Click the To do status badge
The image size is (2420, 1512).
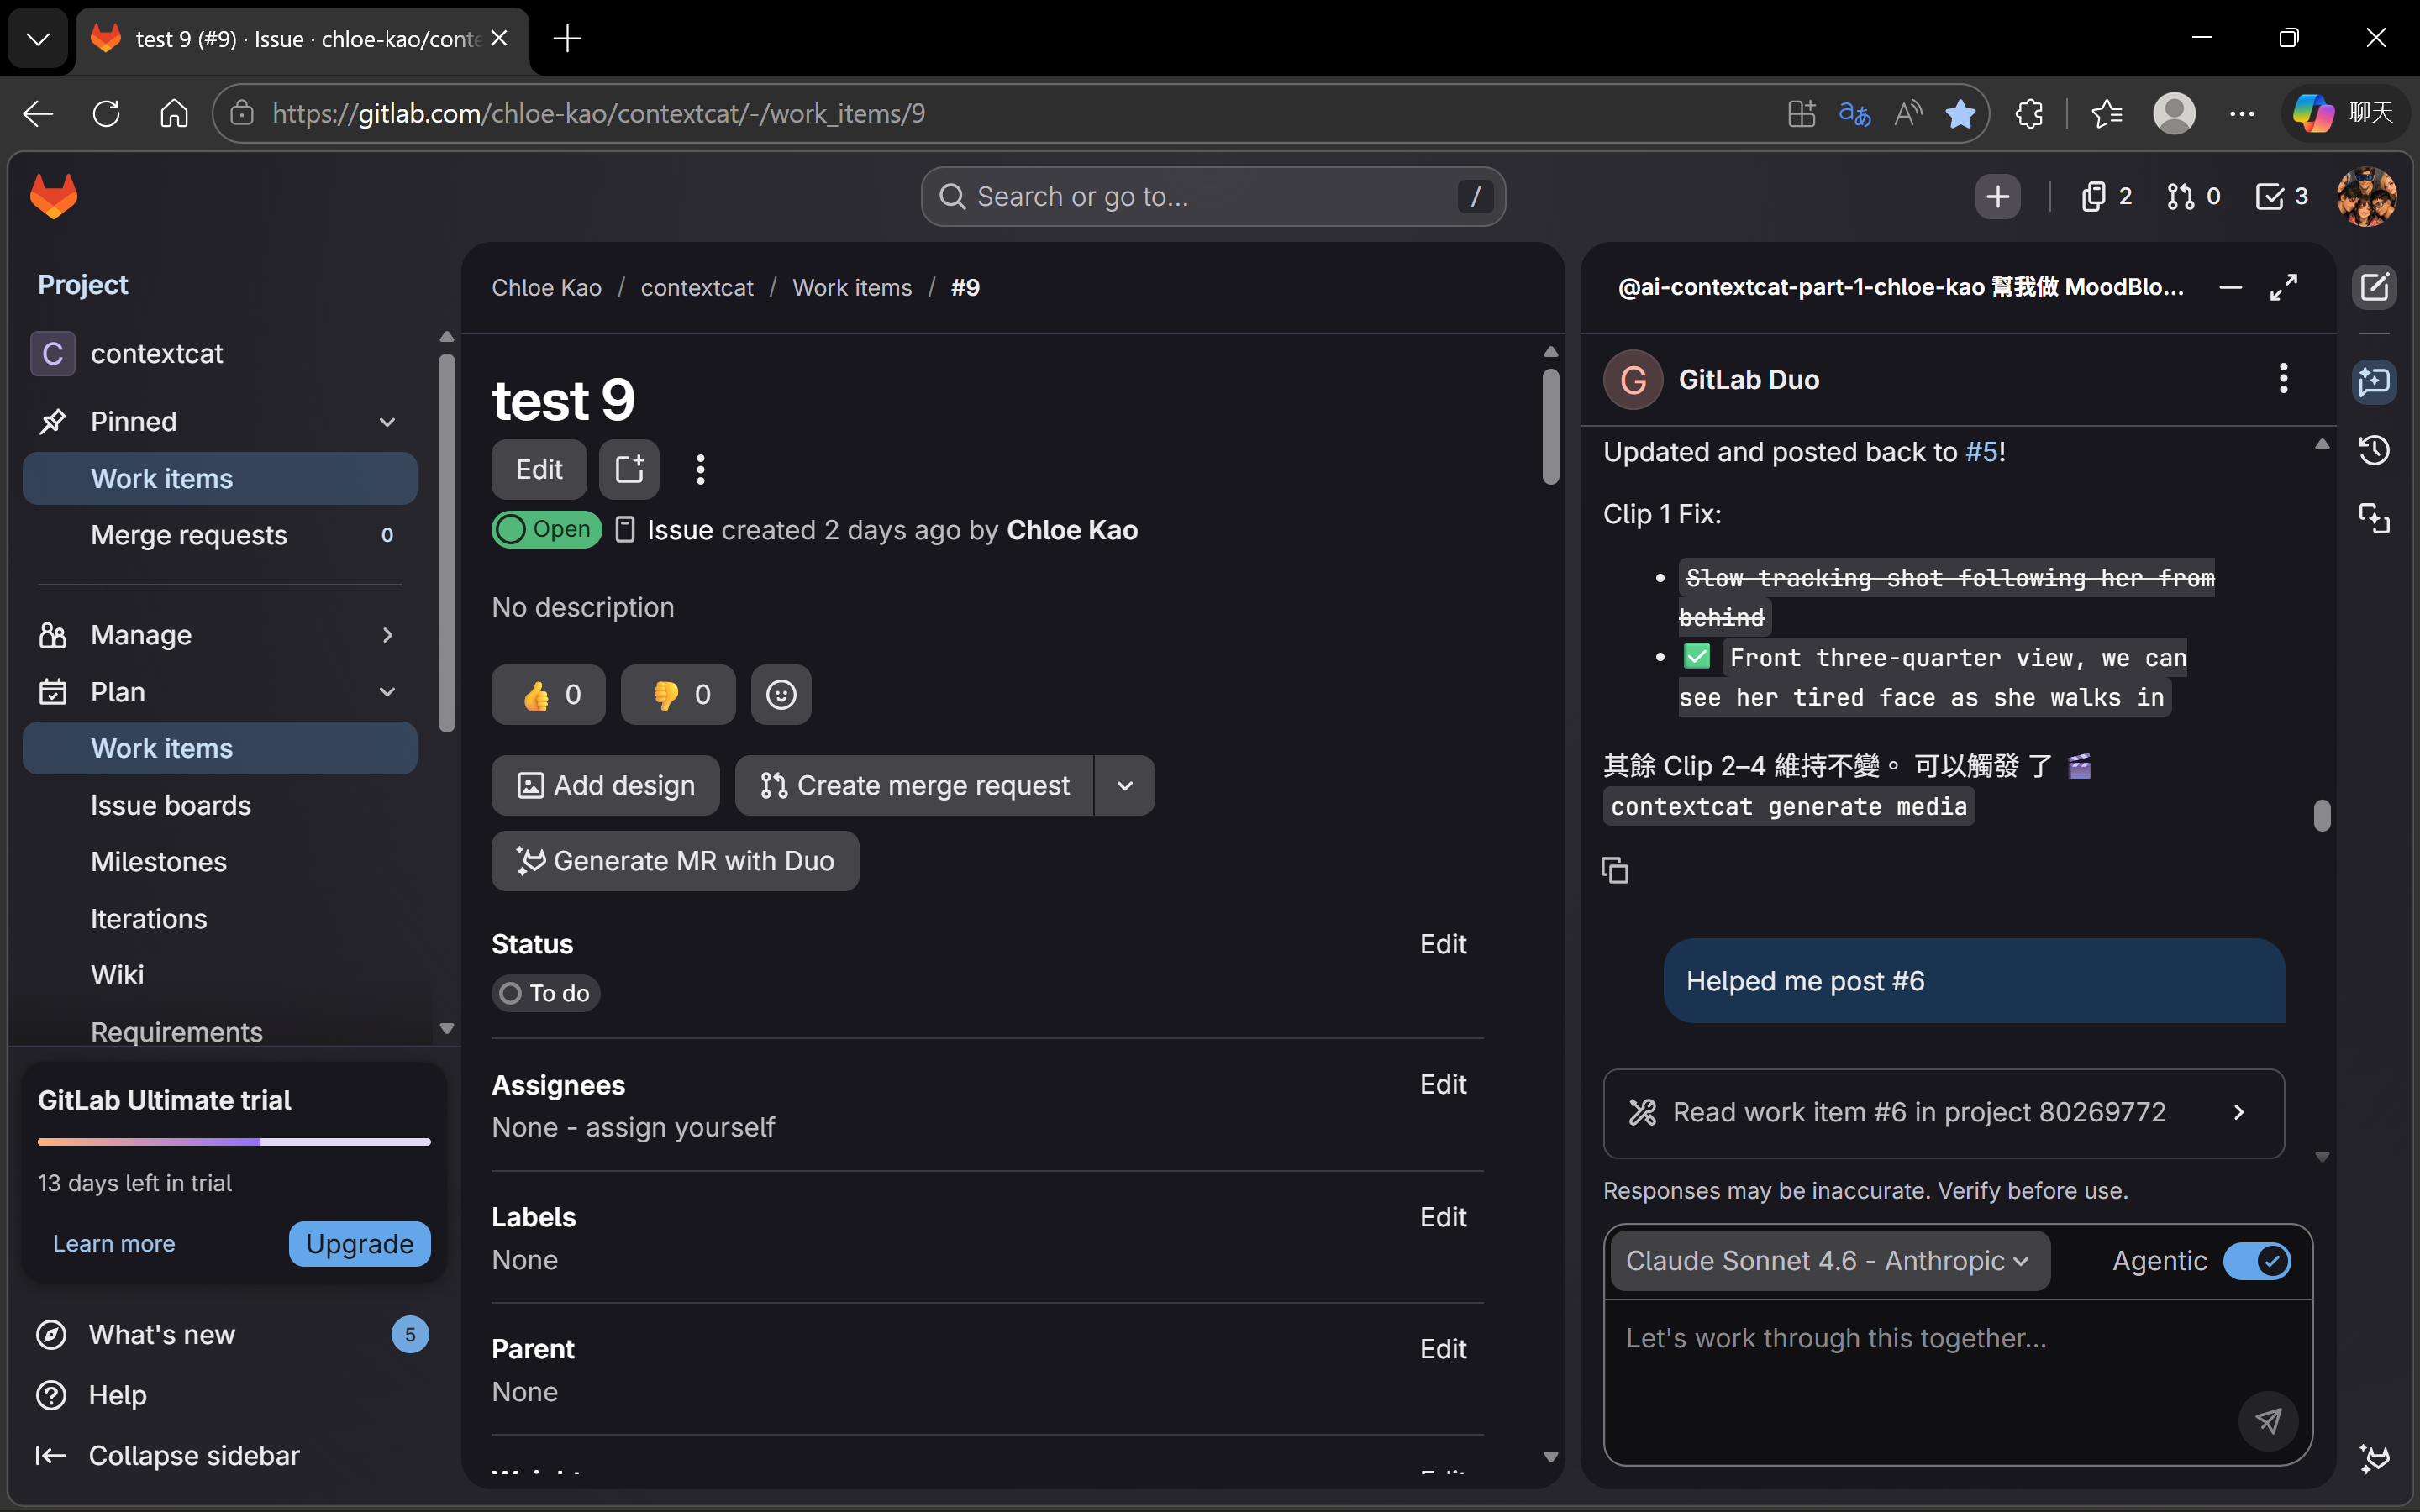point(546,993)
